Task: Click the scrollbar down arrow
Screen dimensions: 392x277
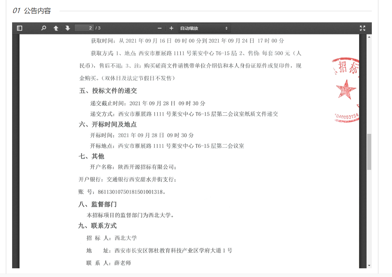Action: click(x=369, y=266)
